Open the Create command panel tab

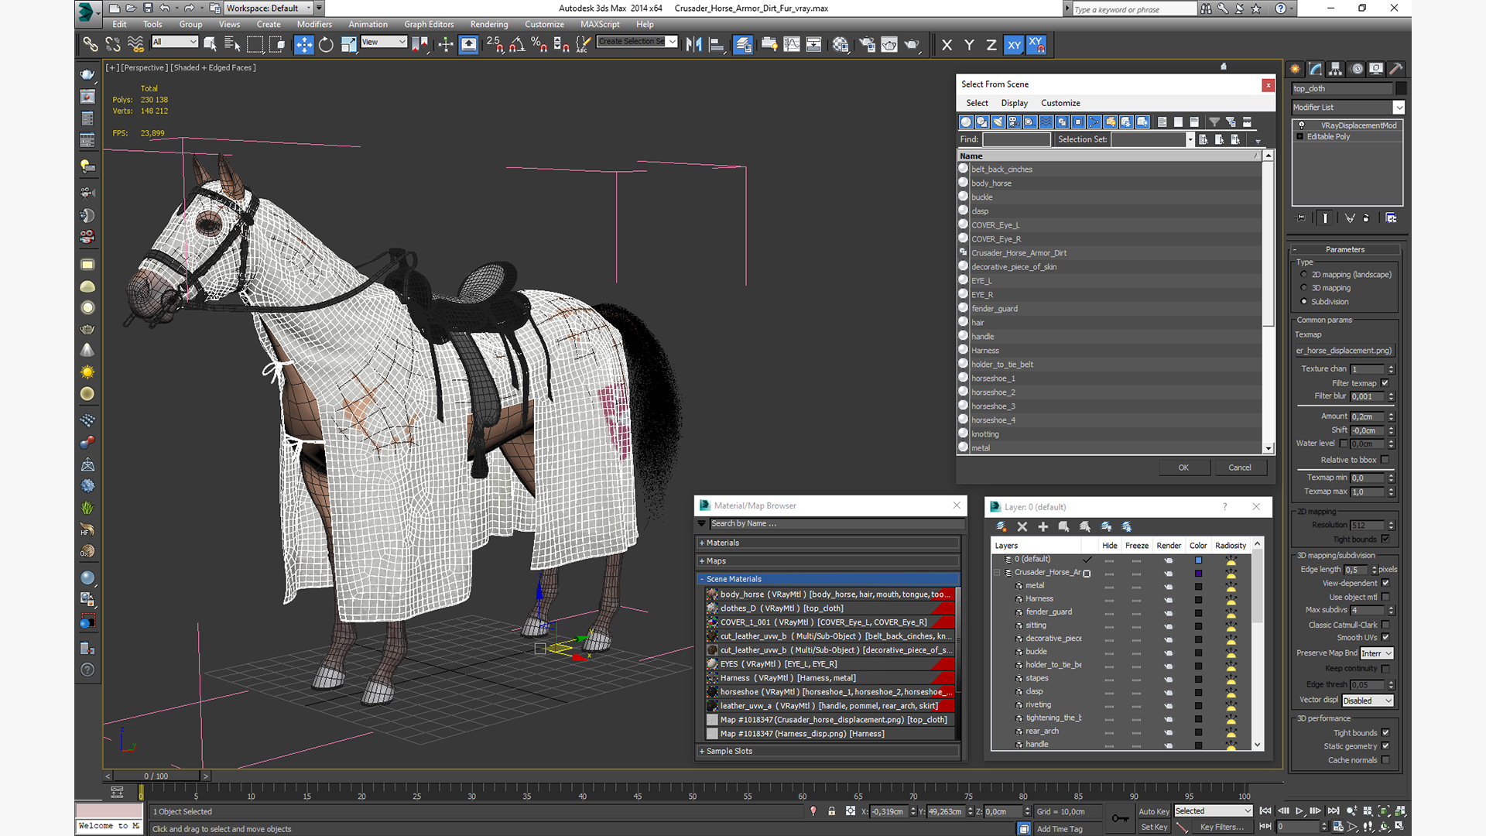tap(1296, 69)
